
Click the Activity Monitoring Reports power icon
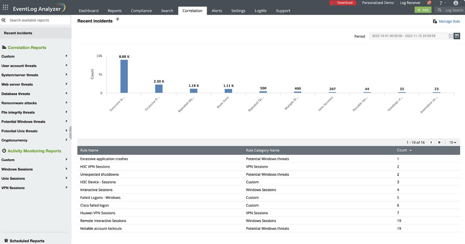click(x=4, y=150)
